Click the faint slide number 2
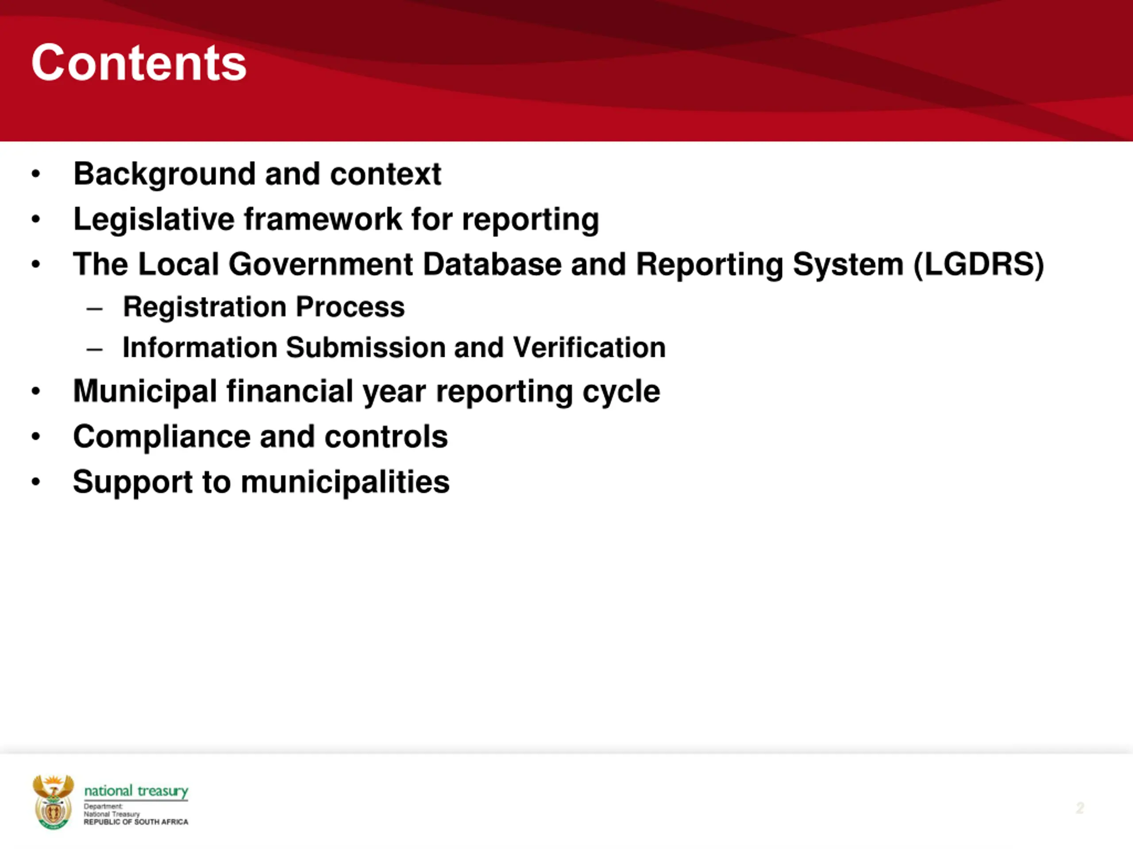This screenshot has width=1133, height=849. pyautogui.click(x=1080, y=808)
